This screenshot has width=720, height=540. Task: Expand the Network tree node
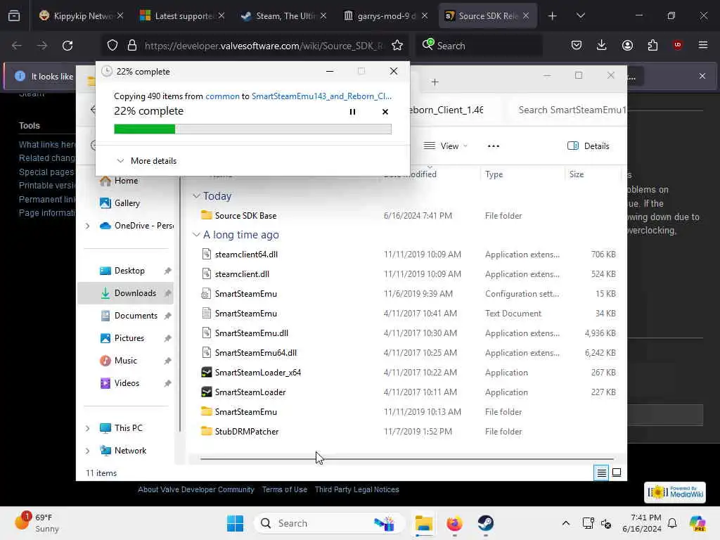click(87, 451)
